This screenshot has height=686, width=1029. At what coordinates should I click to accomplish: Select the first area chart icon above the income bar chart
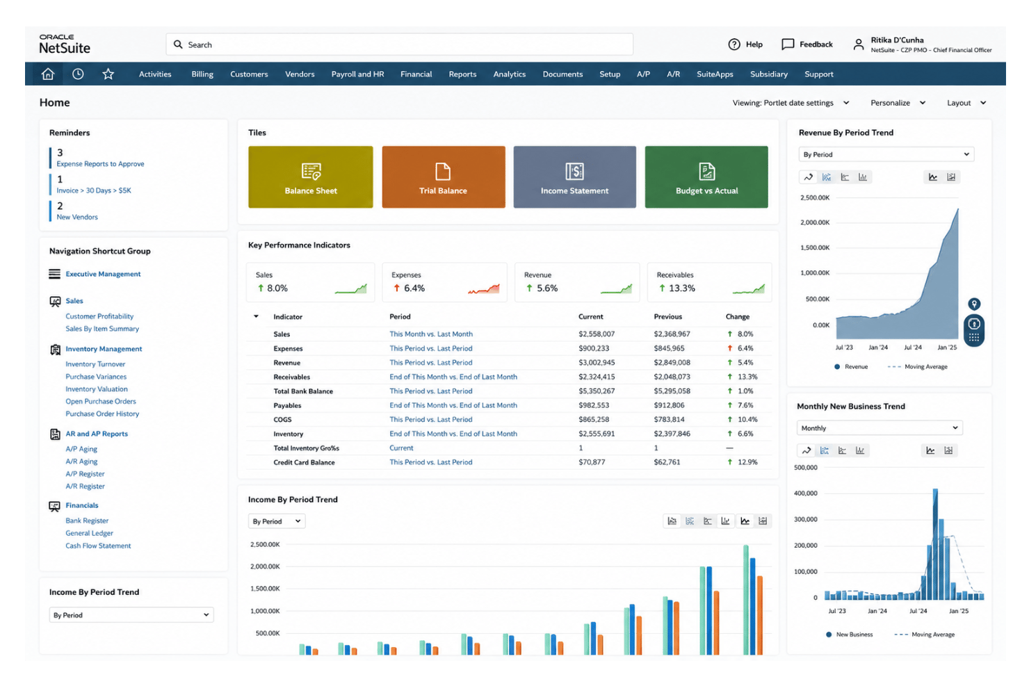(672, 521)
